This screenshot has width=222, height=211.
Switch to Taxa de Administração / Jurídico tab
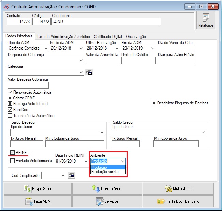63,37
